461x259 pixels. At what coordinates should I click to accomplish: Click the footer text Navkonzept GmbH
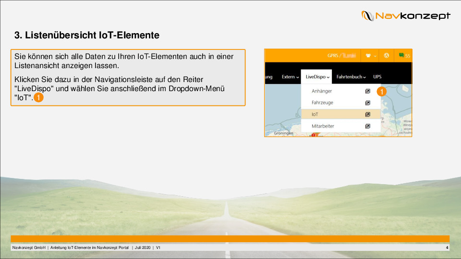point(29,247)
